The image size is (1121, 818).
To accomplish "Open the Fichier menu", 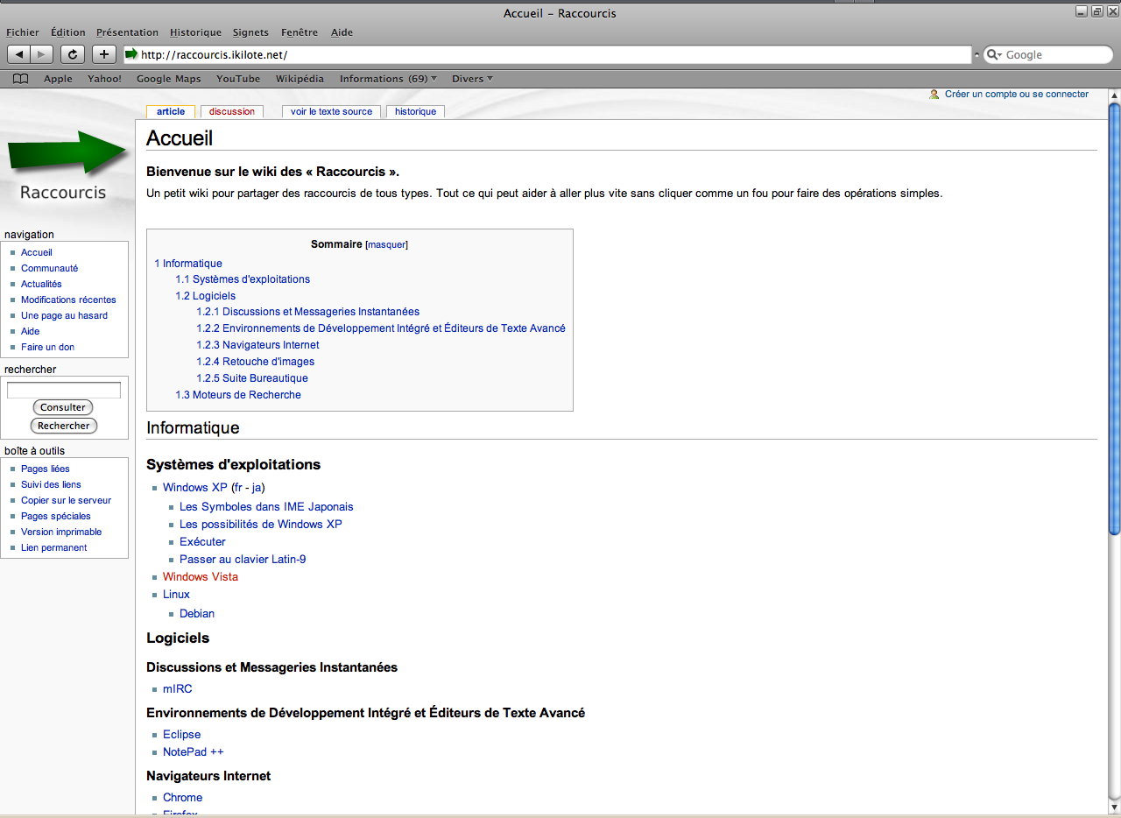I will tap(23, 32).
